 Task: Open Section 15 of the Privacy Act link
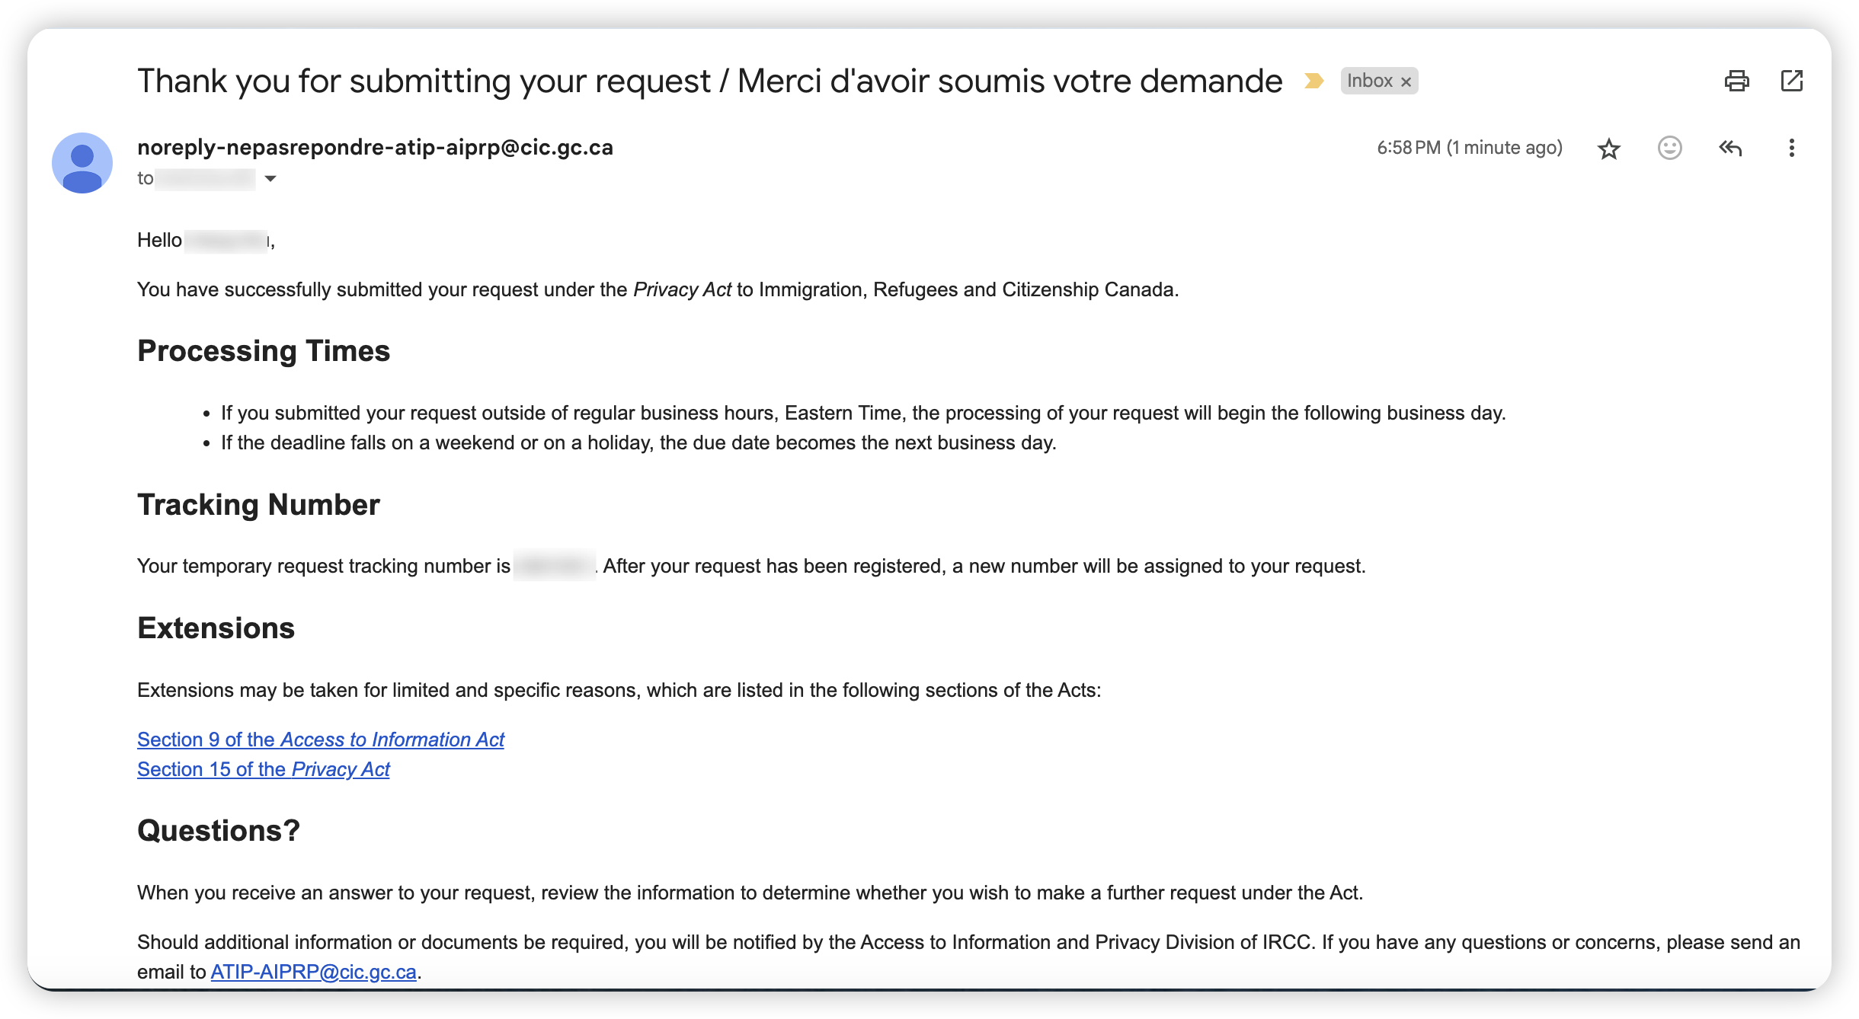pos(264,769)
